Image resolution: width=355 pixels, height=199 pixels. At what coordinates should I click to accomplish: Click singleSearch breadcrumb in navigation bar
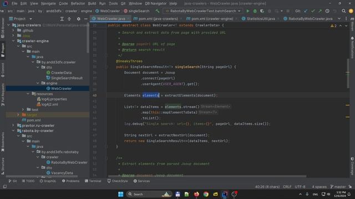(x=139, y=11)
